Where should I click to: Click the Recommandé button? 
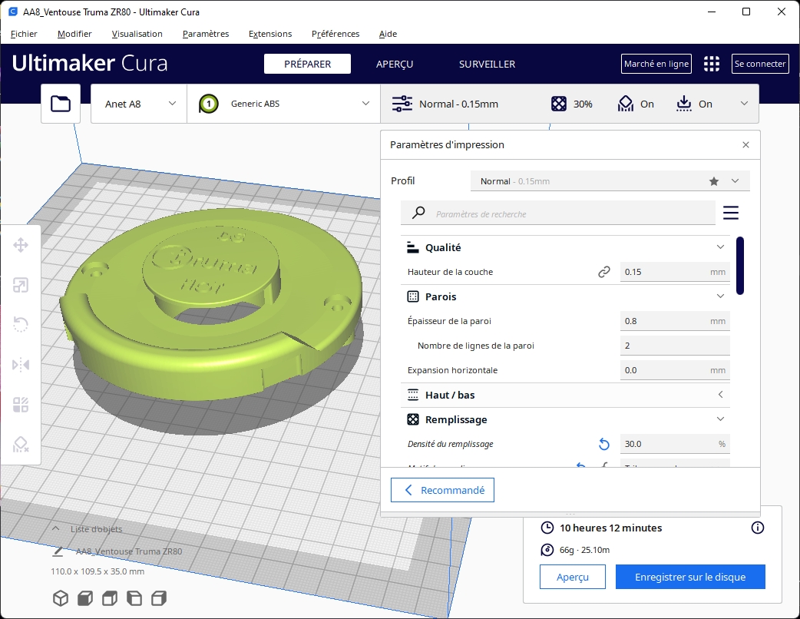pyautogui.click(x=442, y=490)
